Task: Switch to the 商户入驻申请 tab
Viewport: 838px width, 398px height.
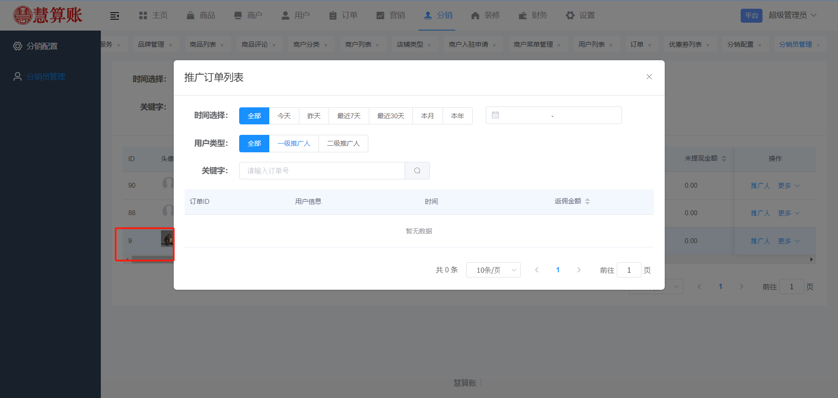Action: click(x=468, y=45)
